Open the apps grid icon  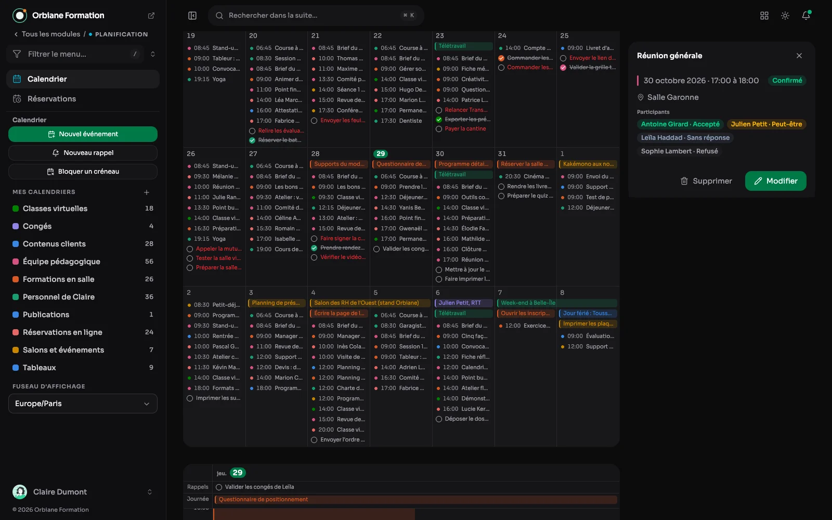click(x=764, y=16)
